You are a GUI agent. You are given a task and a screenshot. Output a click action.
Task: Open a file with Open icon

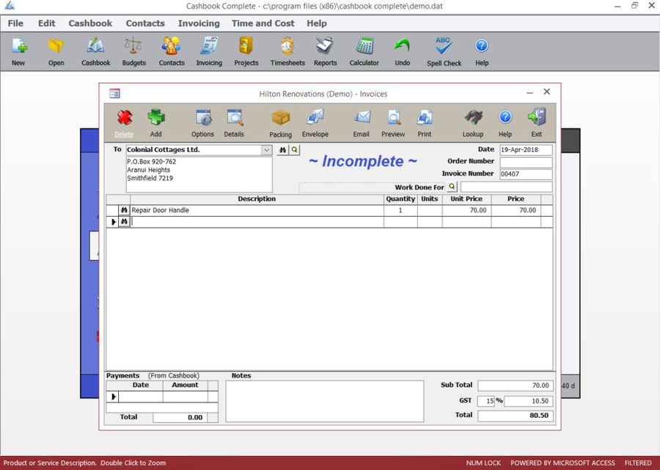point(56,46)
